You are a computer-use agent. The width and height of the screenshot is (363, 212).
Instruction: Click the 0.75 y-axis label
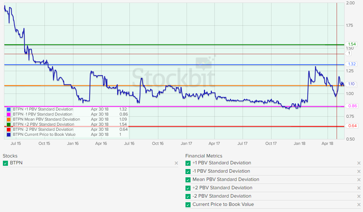point(350,116)
